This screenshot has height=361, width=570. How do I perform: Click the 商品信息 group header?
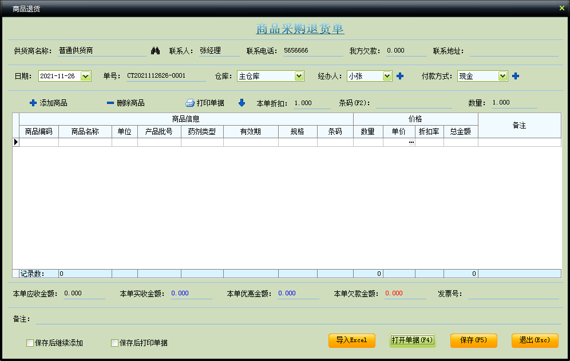186,119
